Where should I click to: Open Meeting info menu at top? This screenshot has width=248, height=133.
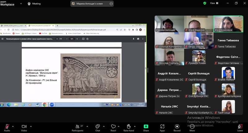(34, 4)
